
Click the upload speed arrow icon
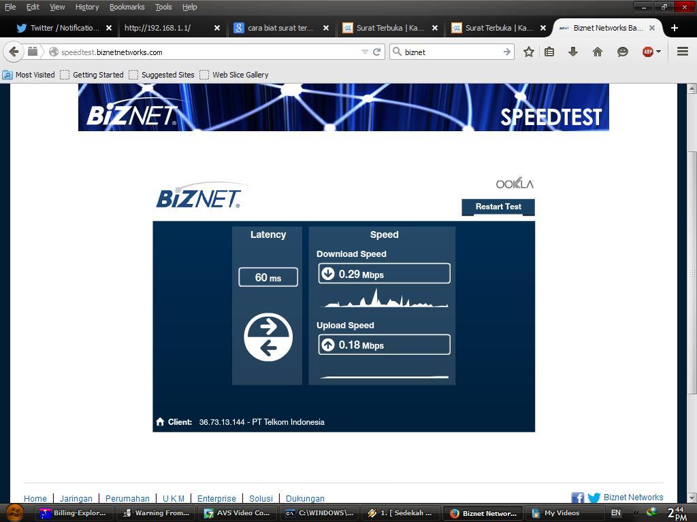coord(328,345)
